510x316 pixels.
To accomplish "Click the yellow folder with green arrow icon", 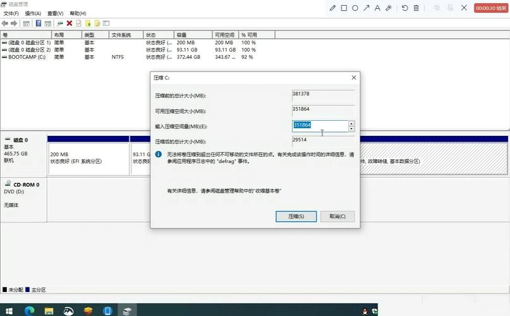I will point(88,23).
